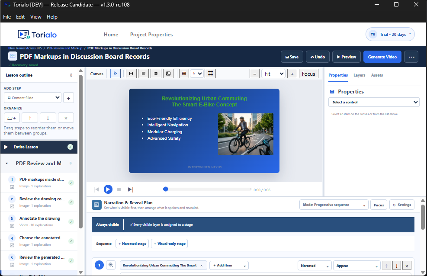Open the Fit zoom level dropdown
The height and width of the screenshot is (276, 427).
point(273,74)
